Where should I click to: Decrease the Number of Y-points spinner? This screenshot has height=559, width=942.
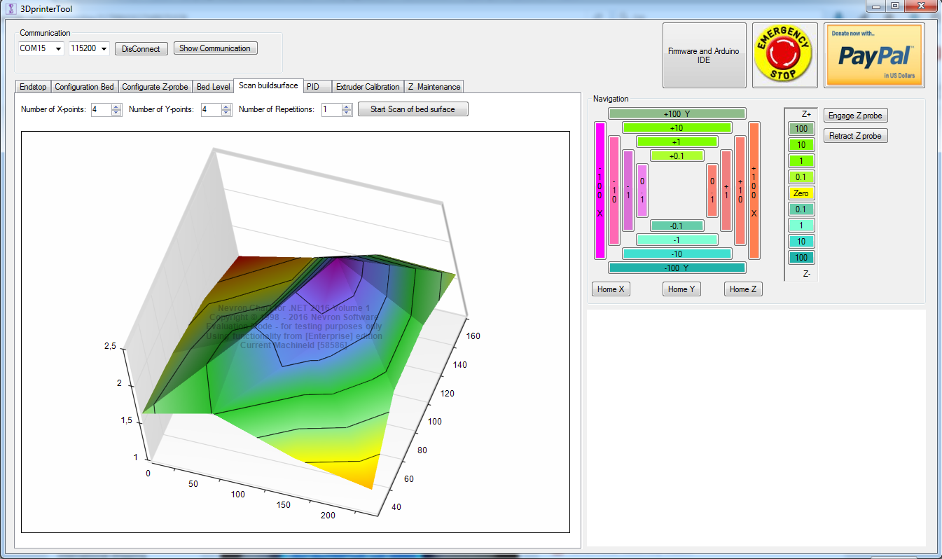click(x=226, y=113)
